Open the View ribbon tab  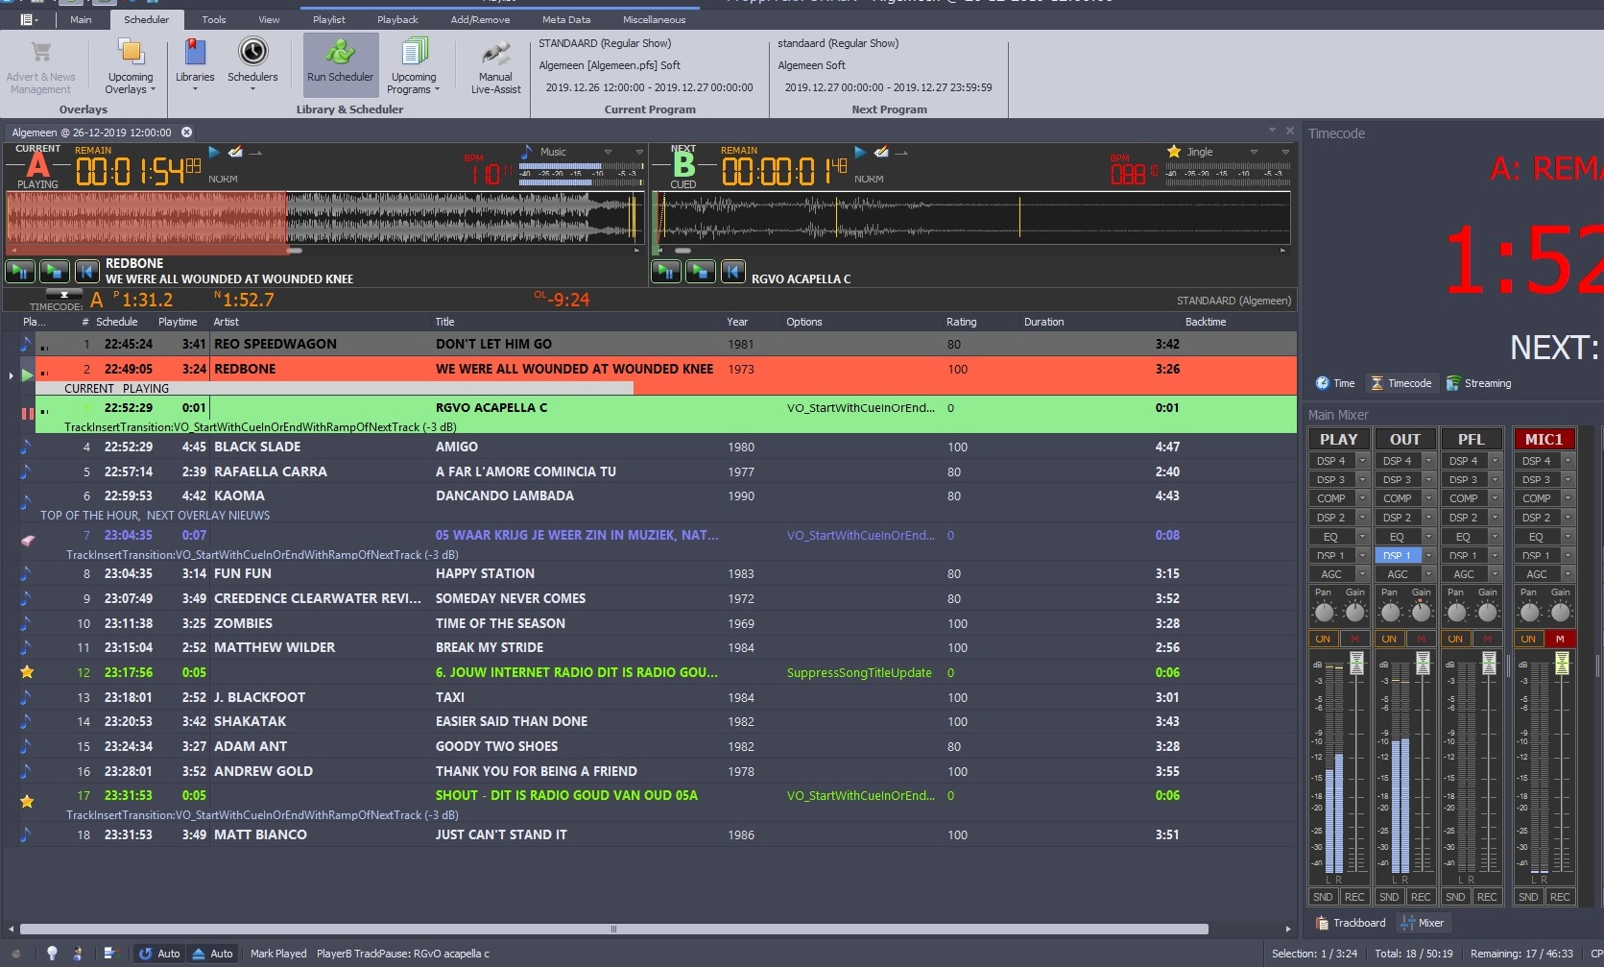coord(269,19)
